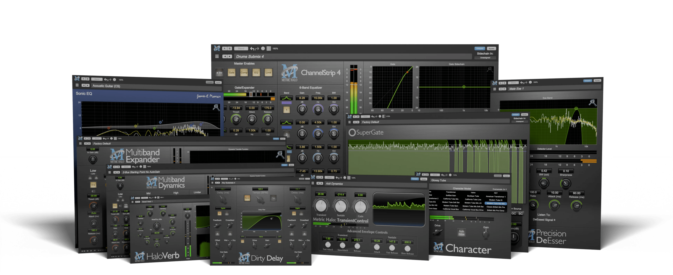Click undo arrow in TransientControl toolbar
The image size is (673, 275).
click(x=337, y=178)
